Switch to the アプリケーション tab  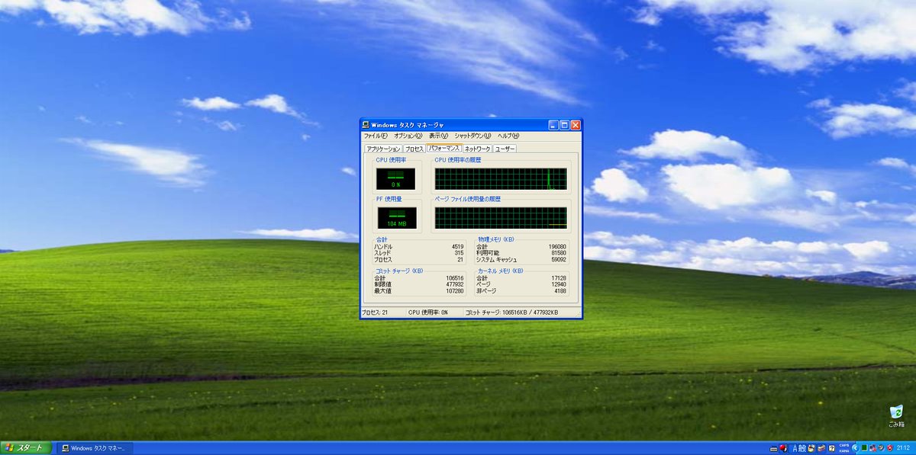click(x=382, y=149)
